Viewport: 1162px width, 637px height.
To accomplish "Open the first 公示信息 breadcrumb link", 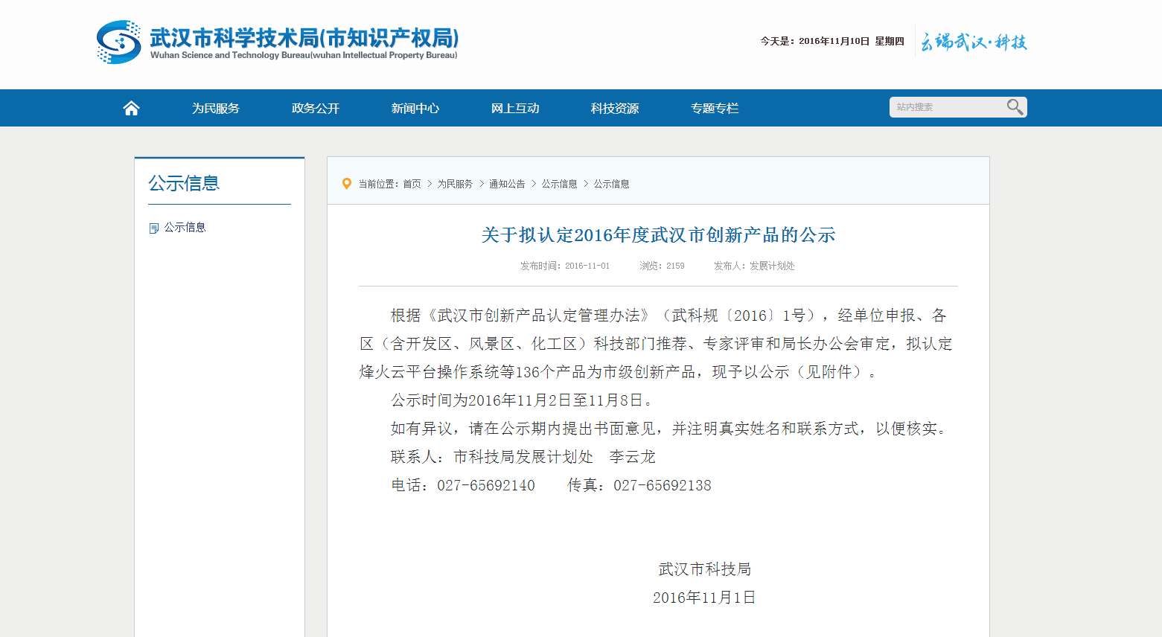I will point(559,184).
